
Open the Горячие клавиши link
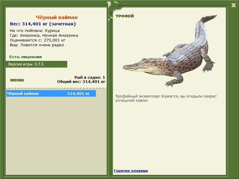click(131, 171)
